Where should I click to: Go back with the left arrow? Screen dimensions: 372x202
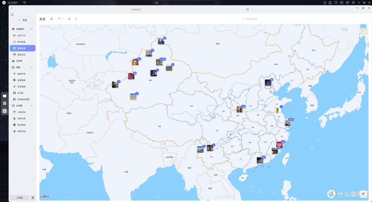point(12,8)
